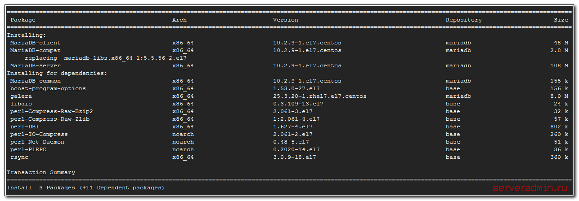Viewport: 579px width, 201px height.
Task: Click the MariaDB-server package row name
Action: pos(35,66)
